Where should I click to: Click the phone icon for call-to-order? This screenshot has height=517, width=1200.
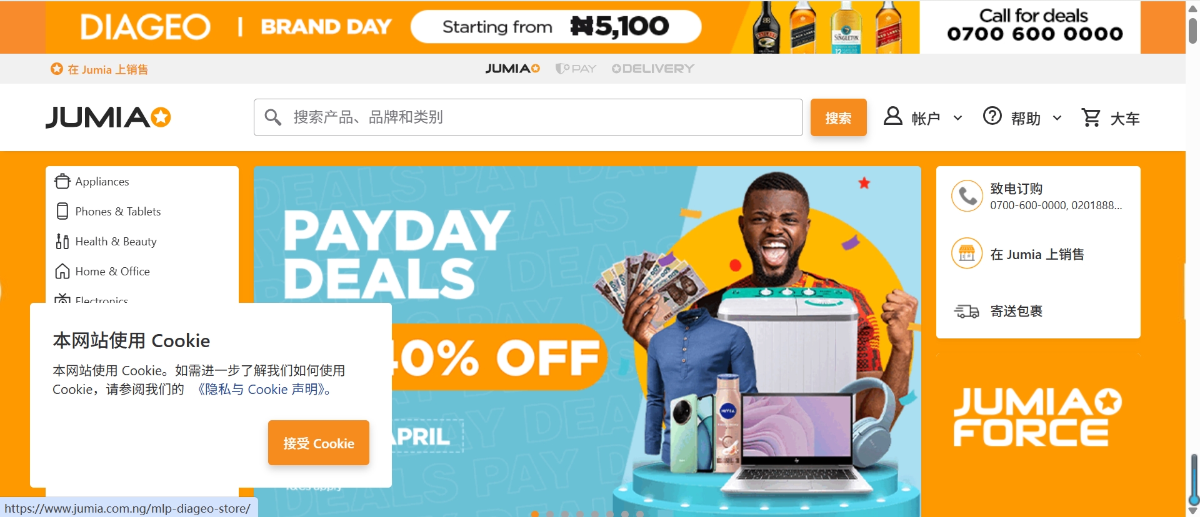point(967,196)
